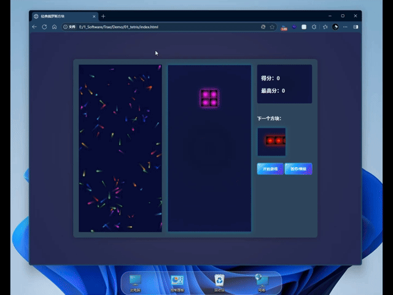Click the particle animation canvas
The height and width of the screenshot is (295, 393).
tap(120, 148)
